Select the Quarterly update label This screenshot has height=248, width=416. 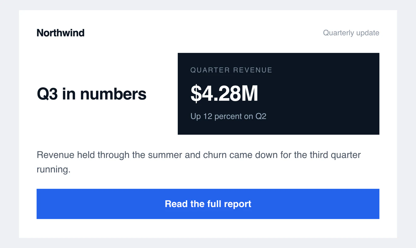[351, 33]
